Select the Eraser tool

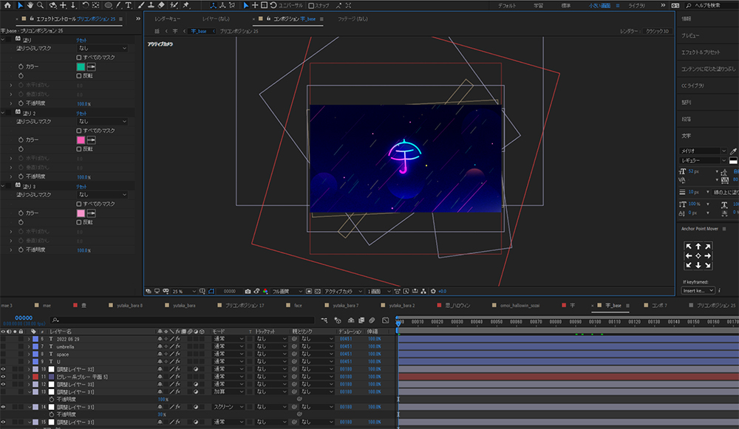tap(160, 5)
